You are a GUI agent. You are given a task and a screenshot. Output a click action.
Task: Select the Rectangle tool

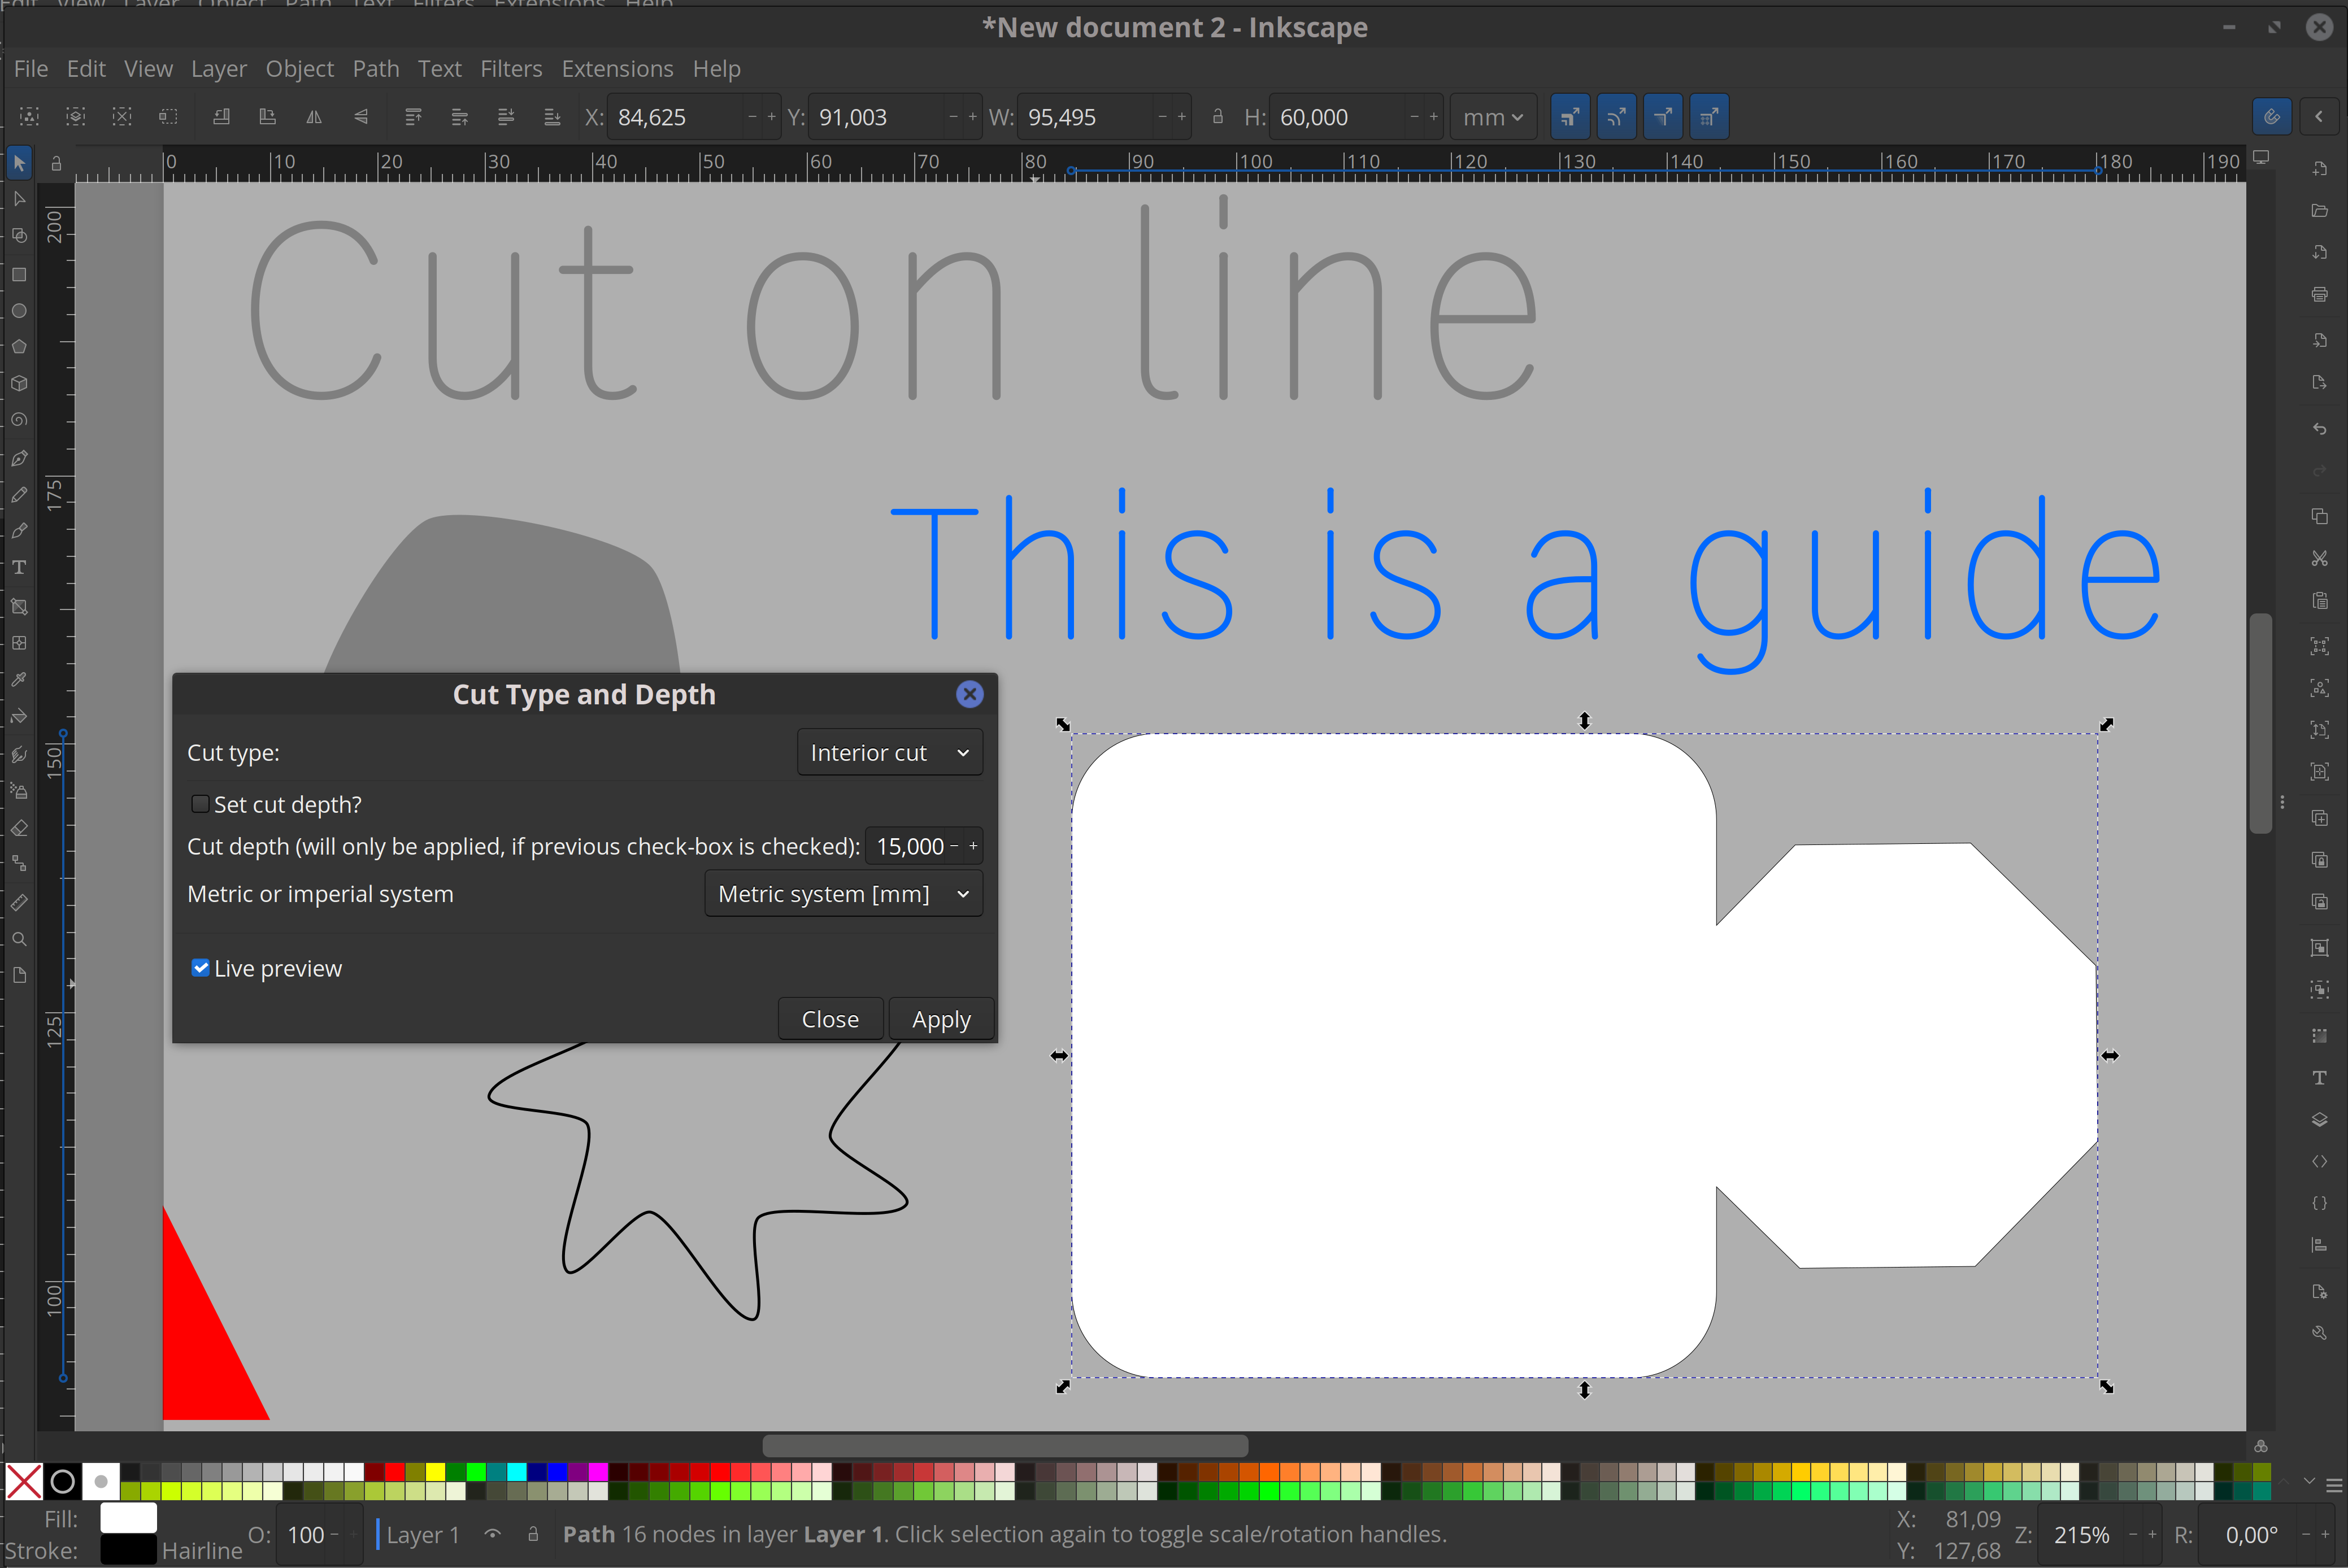19,274
